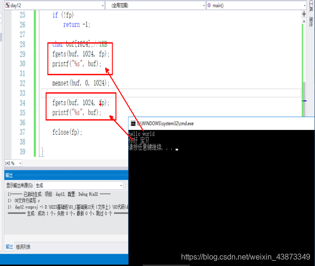Viewport: 315px width, 266px height.
Task: Click the closing brace on line 39
Action: (42, 151)
